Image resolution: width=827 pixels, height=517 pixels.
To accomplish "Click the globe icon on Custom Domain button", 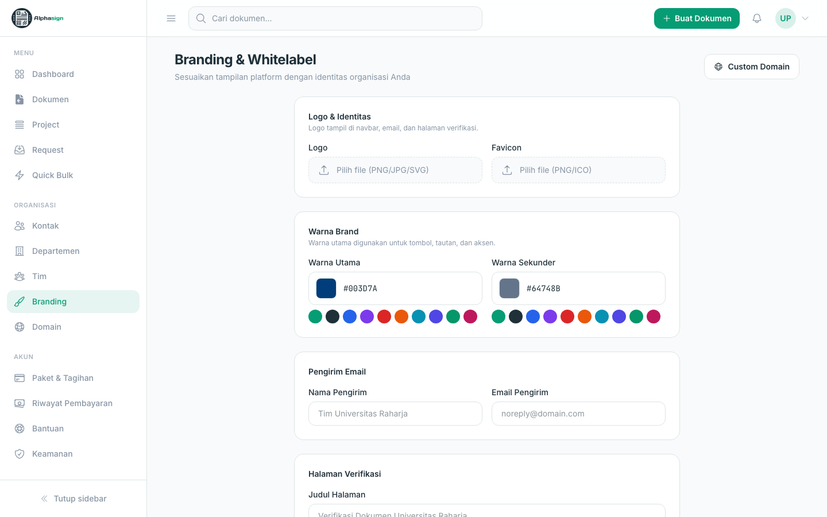I will coord(718,67).
